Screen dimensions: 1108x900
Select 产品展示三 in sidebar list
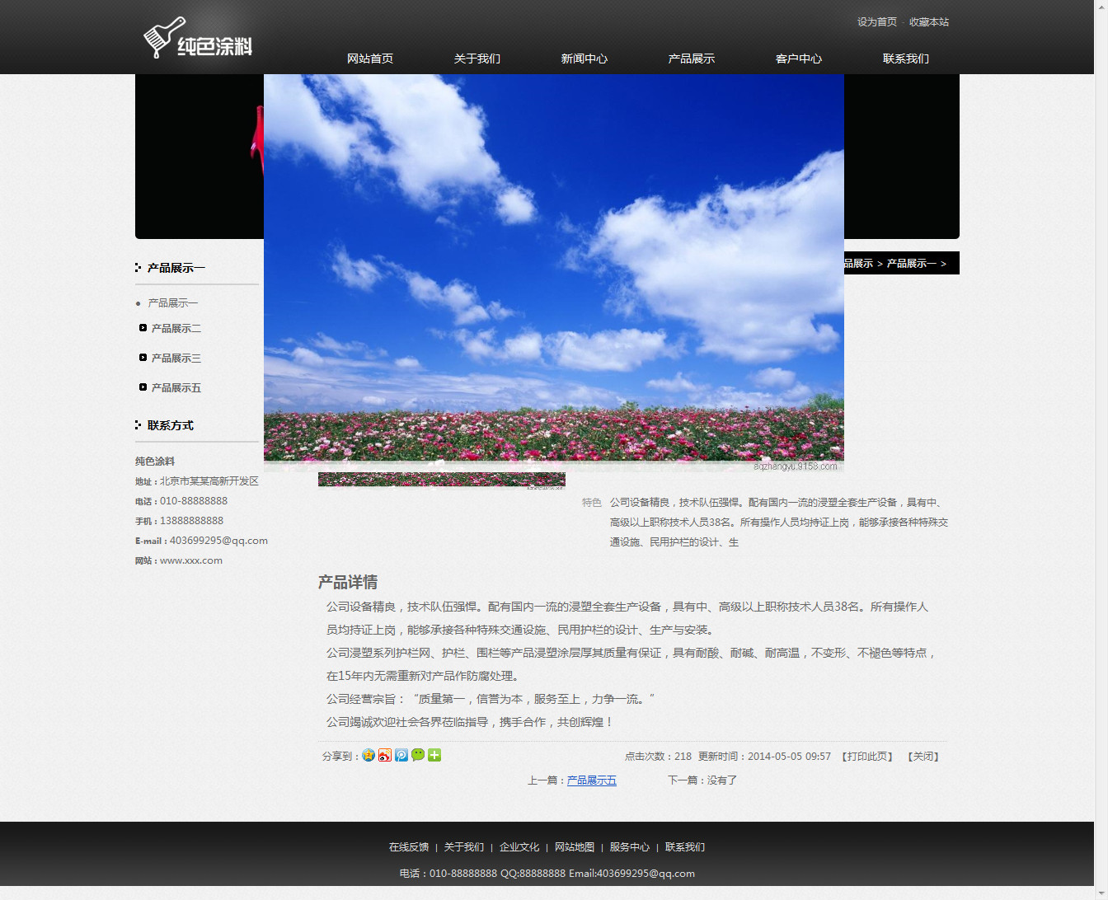[176, 358]
